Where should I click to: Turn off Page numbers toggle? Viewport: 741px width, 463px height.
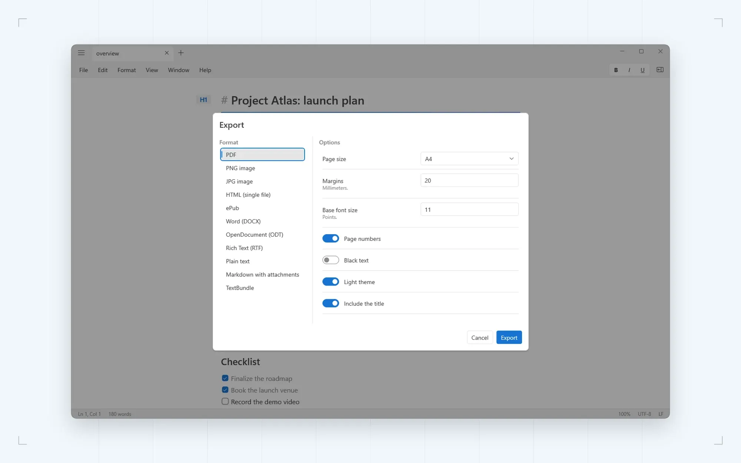(x=330, y=239)
